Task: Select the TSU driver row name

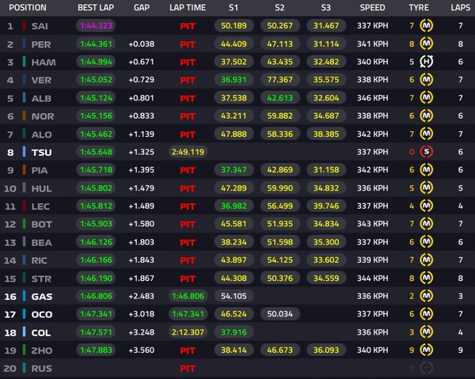Action: click(41, 152)
